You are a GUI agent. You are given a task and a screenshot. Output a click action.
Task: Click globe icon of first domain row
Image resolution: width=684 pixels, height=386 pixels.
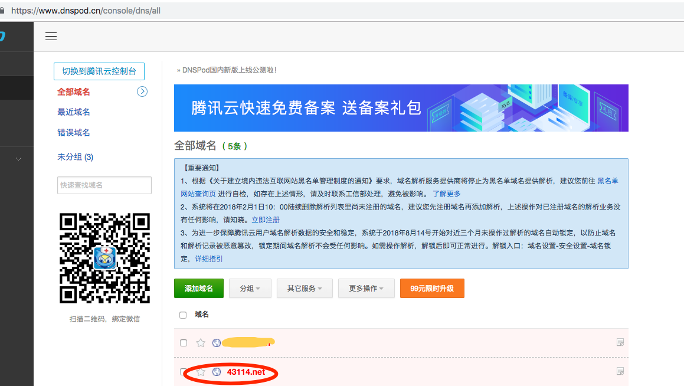(217, 343)
